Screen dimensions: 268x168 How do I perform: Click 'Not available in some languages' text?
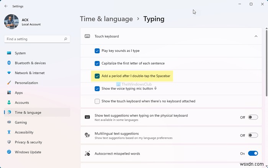(116, 120)
